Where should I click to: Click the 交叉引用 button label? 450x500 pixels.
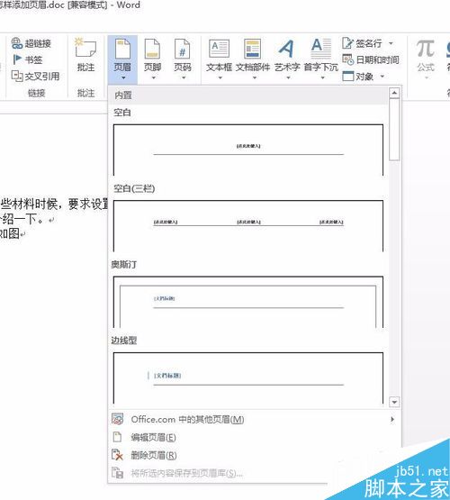click(x=42, y=77)
